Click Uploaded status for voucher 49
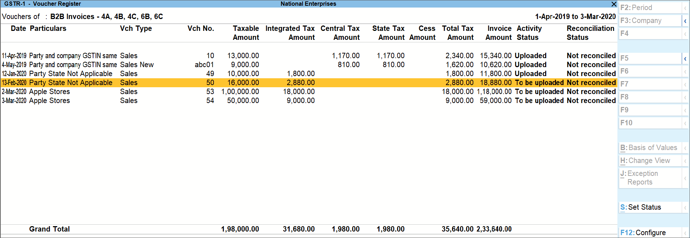This screenshot has width=690, height=238. pyautogui.click(x=530, y=74)
